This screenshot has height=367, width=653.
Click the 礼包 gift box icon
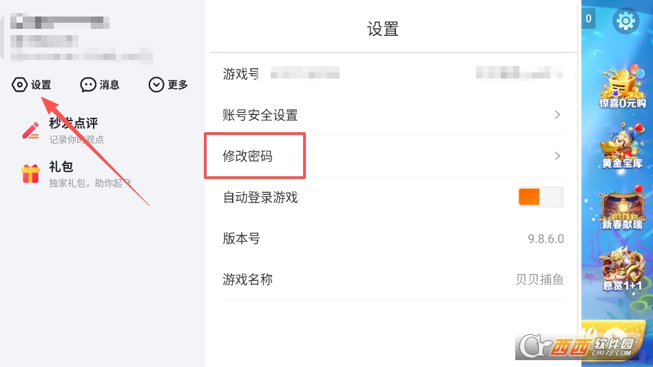click(31, 174)
